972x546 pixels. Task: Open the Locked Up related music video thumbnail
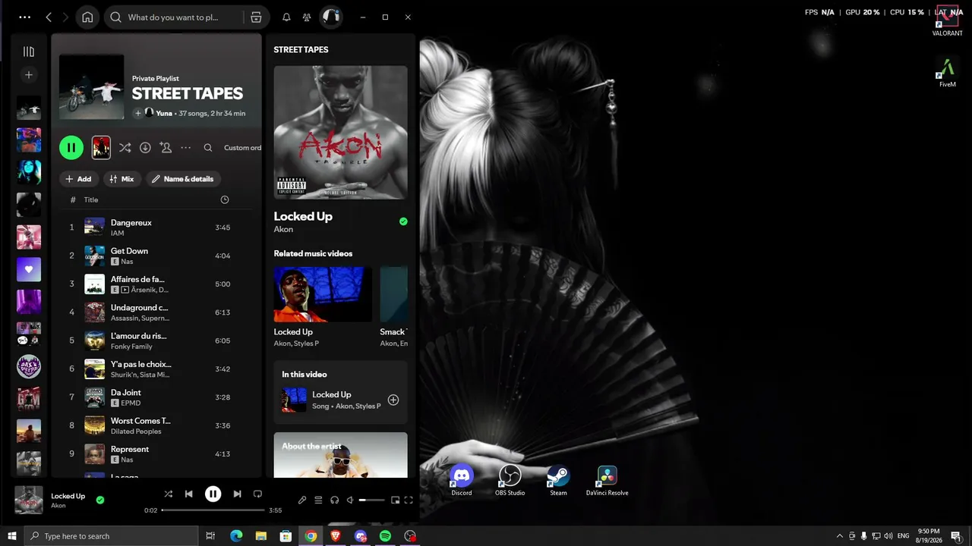coord(323,294)
